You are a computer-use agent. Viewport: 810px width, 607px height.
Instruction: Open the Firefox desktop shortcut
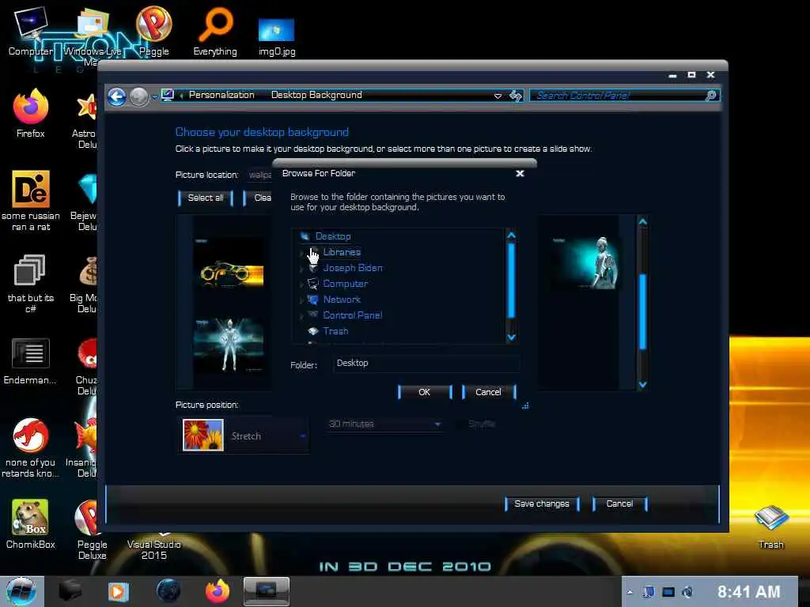(x=31, y=114)
